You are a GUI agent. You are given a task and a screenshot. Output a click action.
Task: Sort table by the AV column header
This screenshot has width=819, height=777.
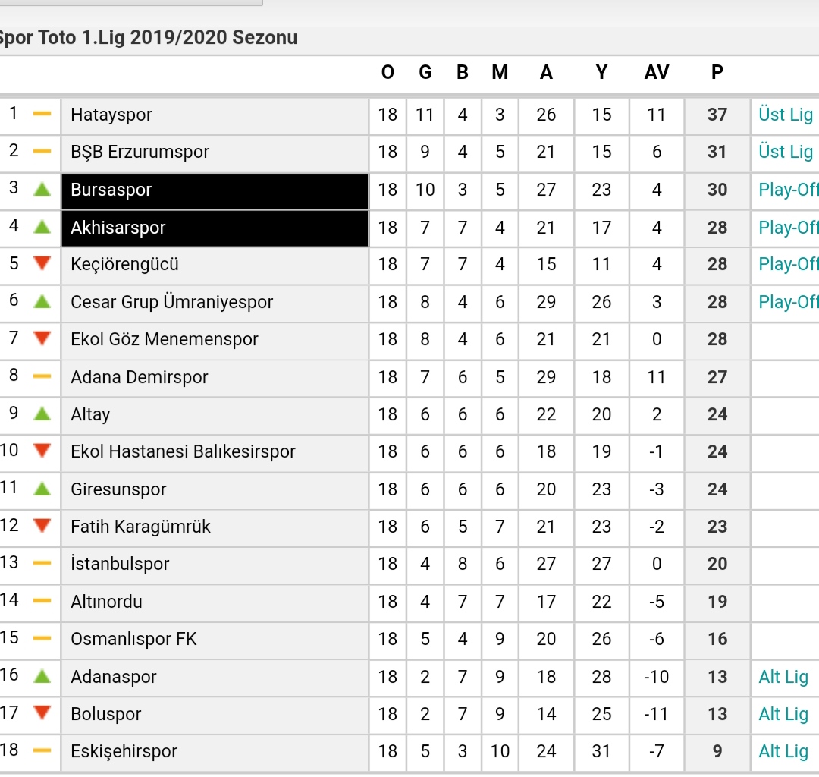pos(657,72)
